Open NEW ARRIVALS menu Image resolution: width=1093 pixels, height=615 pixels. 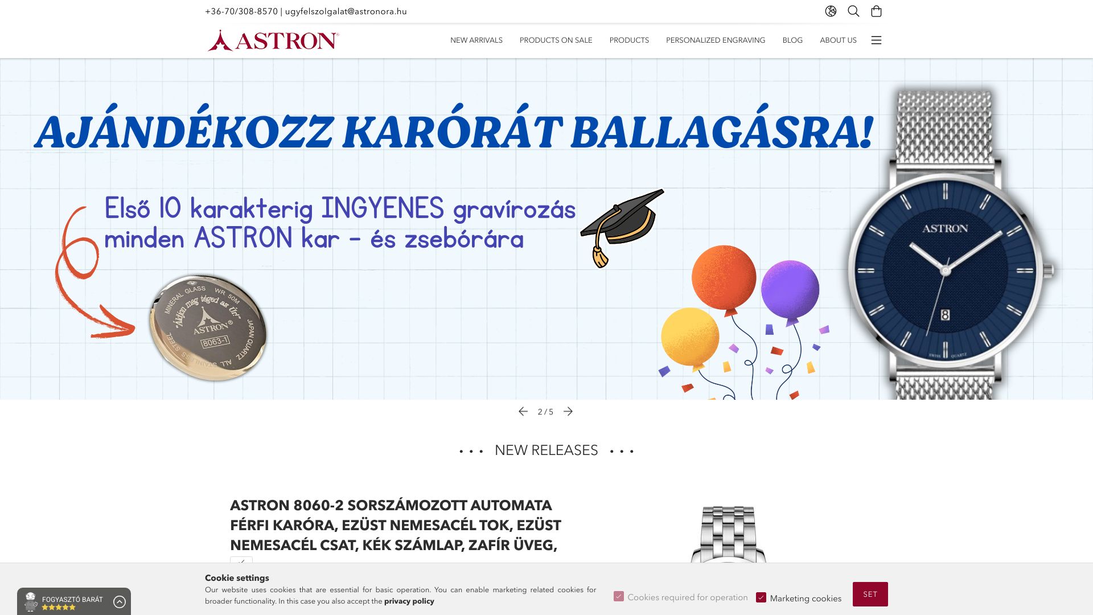pos(476,40)
